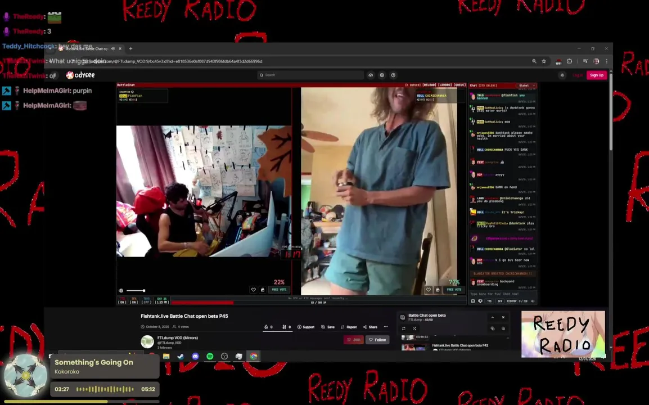Screen dimensions: 649x405
Task: Open the Global chat dropdown
Action: click(x=527, y=85)
